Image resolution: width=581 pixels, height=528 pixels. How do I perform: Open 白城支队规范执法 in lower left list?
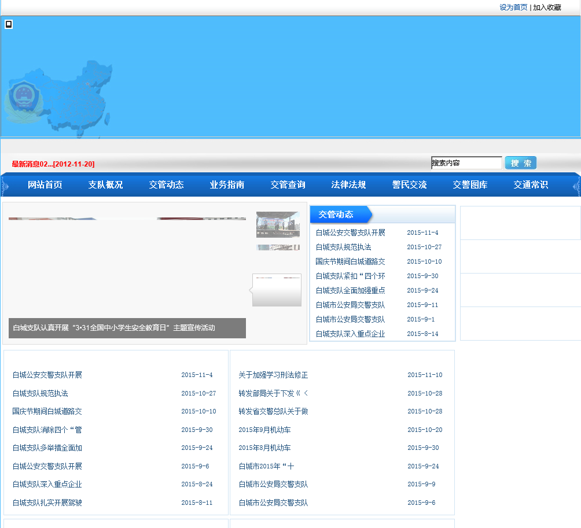point(41,393)
